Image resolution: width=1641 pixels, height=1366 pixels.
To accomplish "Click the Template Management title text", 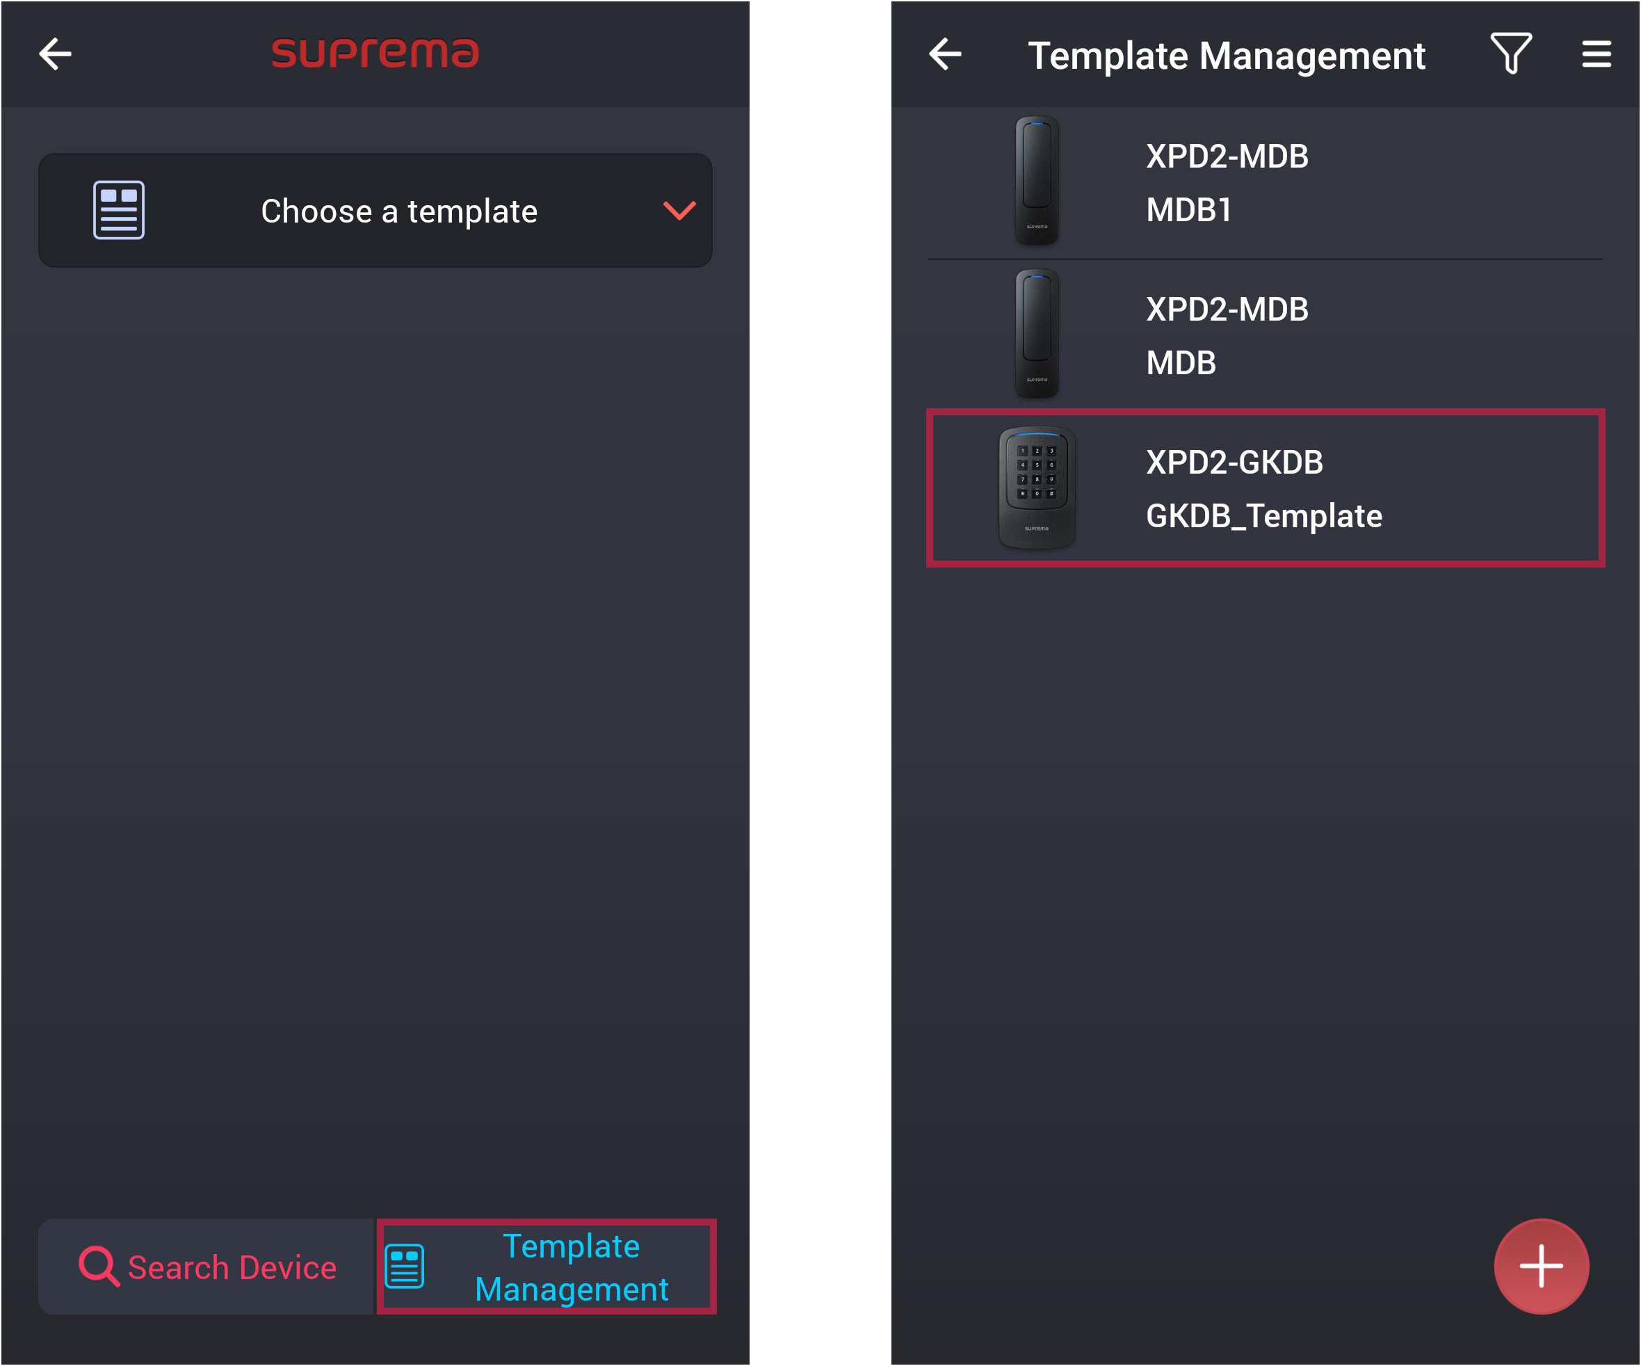I will (x=1226, y=56).
